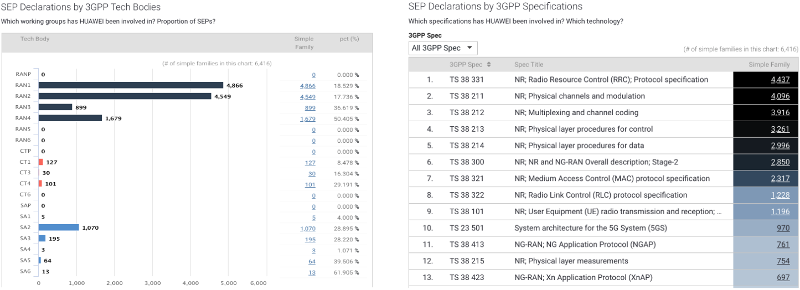The width and height of the screenshot is (800, 290).
Task: Open SA2 simple family link 1,070
Action: (x=308, y=229)
